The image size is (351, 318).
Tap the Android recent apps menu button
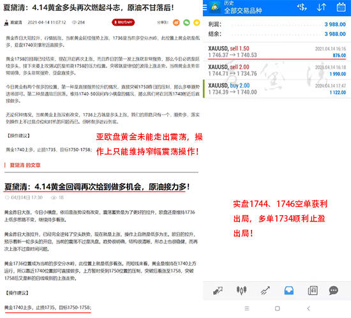tap(247, 308)
